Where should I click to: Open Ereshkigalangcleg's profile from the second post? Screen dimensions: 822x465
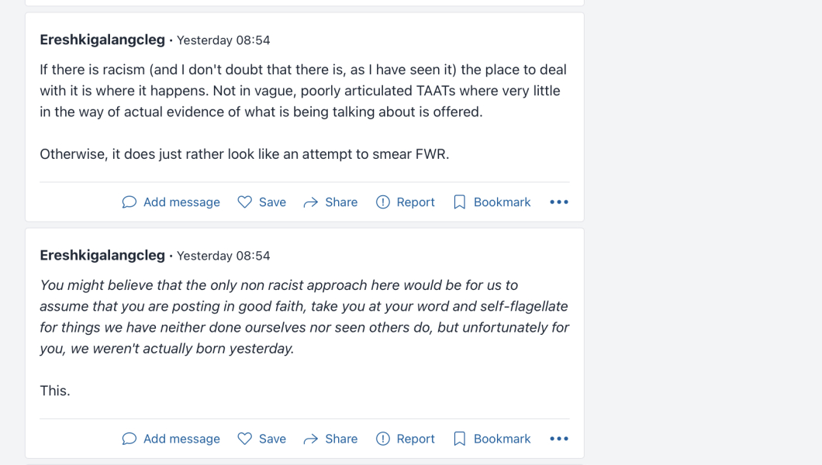(x=102, y=255)
